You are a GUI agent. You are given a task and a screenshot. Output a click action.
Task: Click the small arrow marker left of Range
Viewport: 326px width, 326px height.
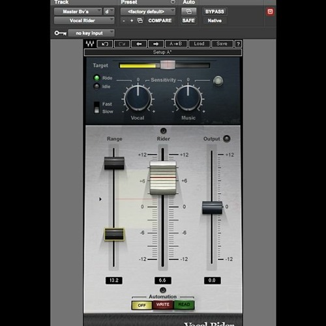click(100, 199)
